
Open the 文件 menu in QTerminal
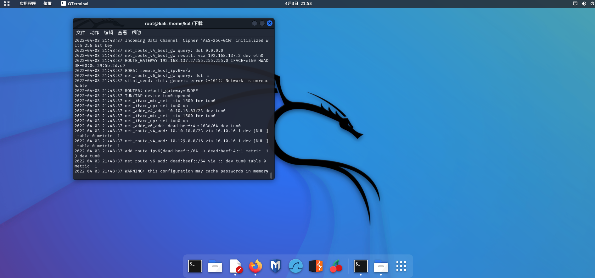[x=81, y=33]
